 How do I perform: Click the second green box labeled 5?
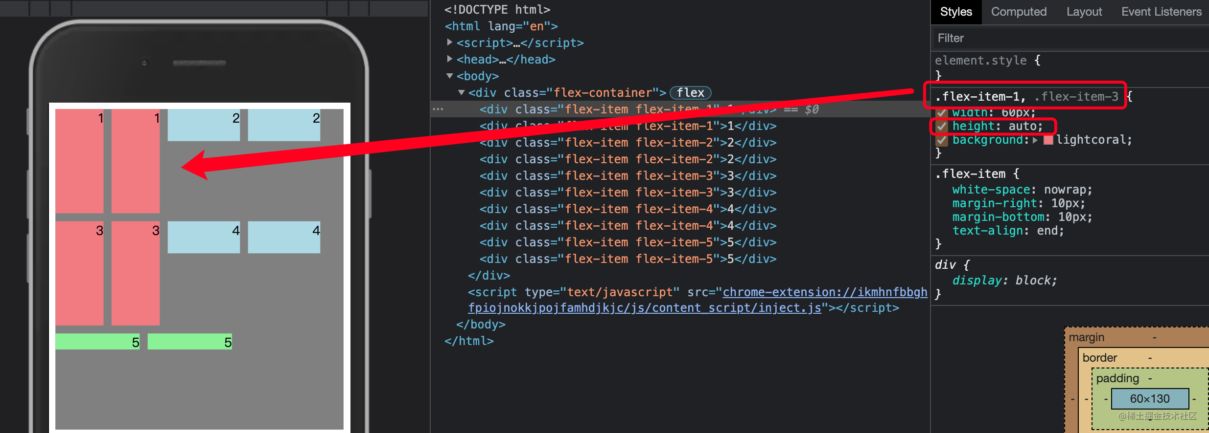point(190,342)
